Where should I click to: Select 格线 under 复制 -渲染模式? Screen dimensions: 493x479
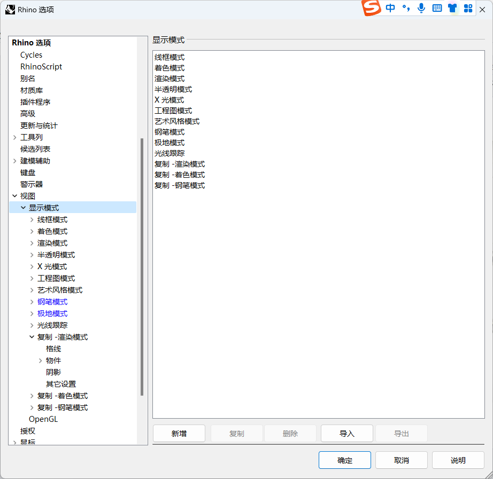pos(53,349)
